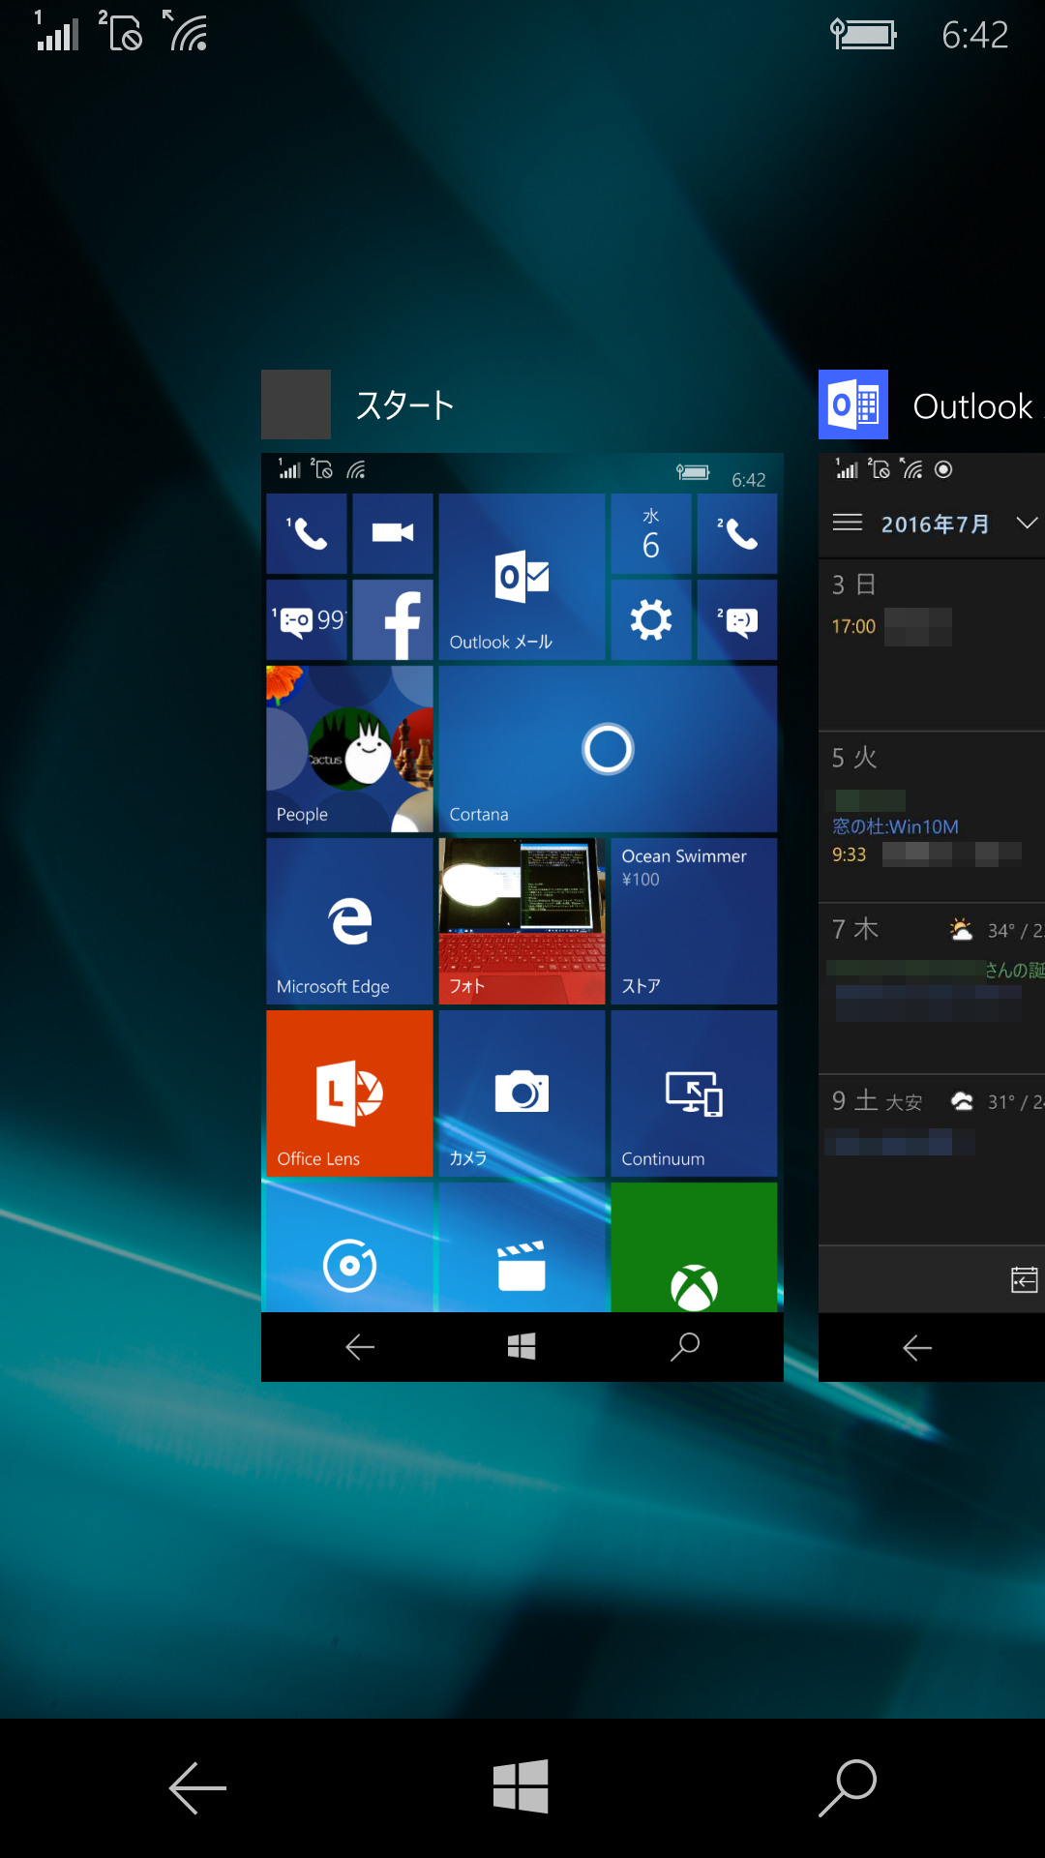Viewport: 1045px width, 1858px height.
Task: Click the Outlook calendar app icon
Action: 853,405
